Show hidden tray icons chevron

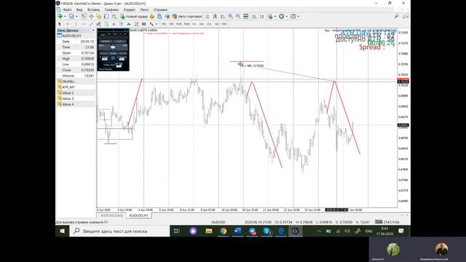[319, 231]
